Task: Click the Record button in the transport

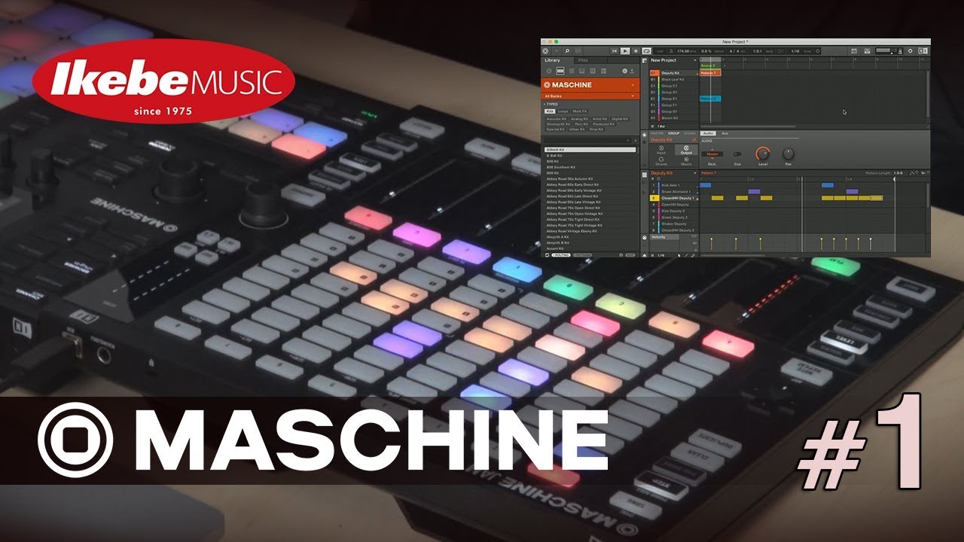Action: point(636,51)
